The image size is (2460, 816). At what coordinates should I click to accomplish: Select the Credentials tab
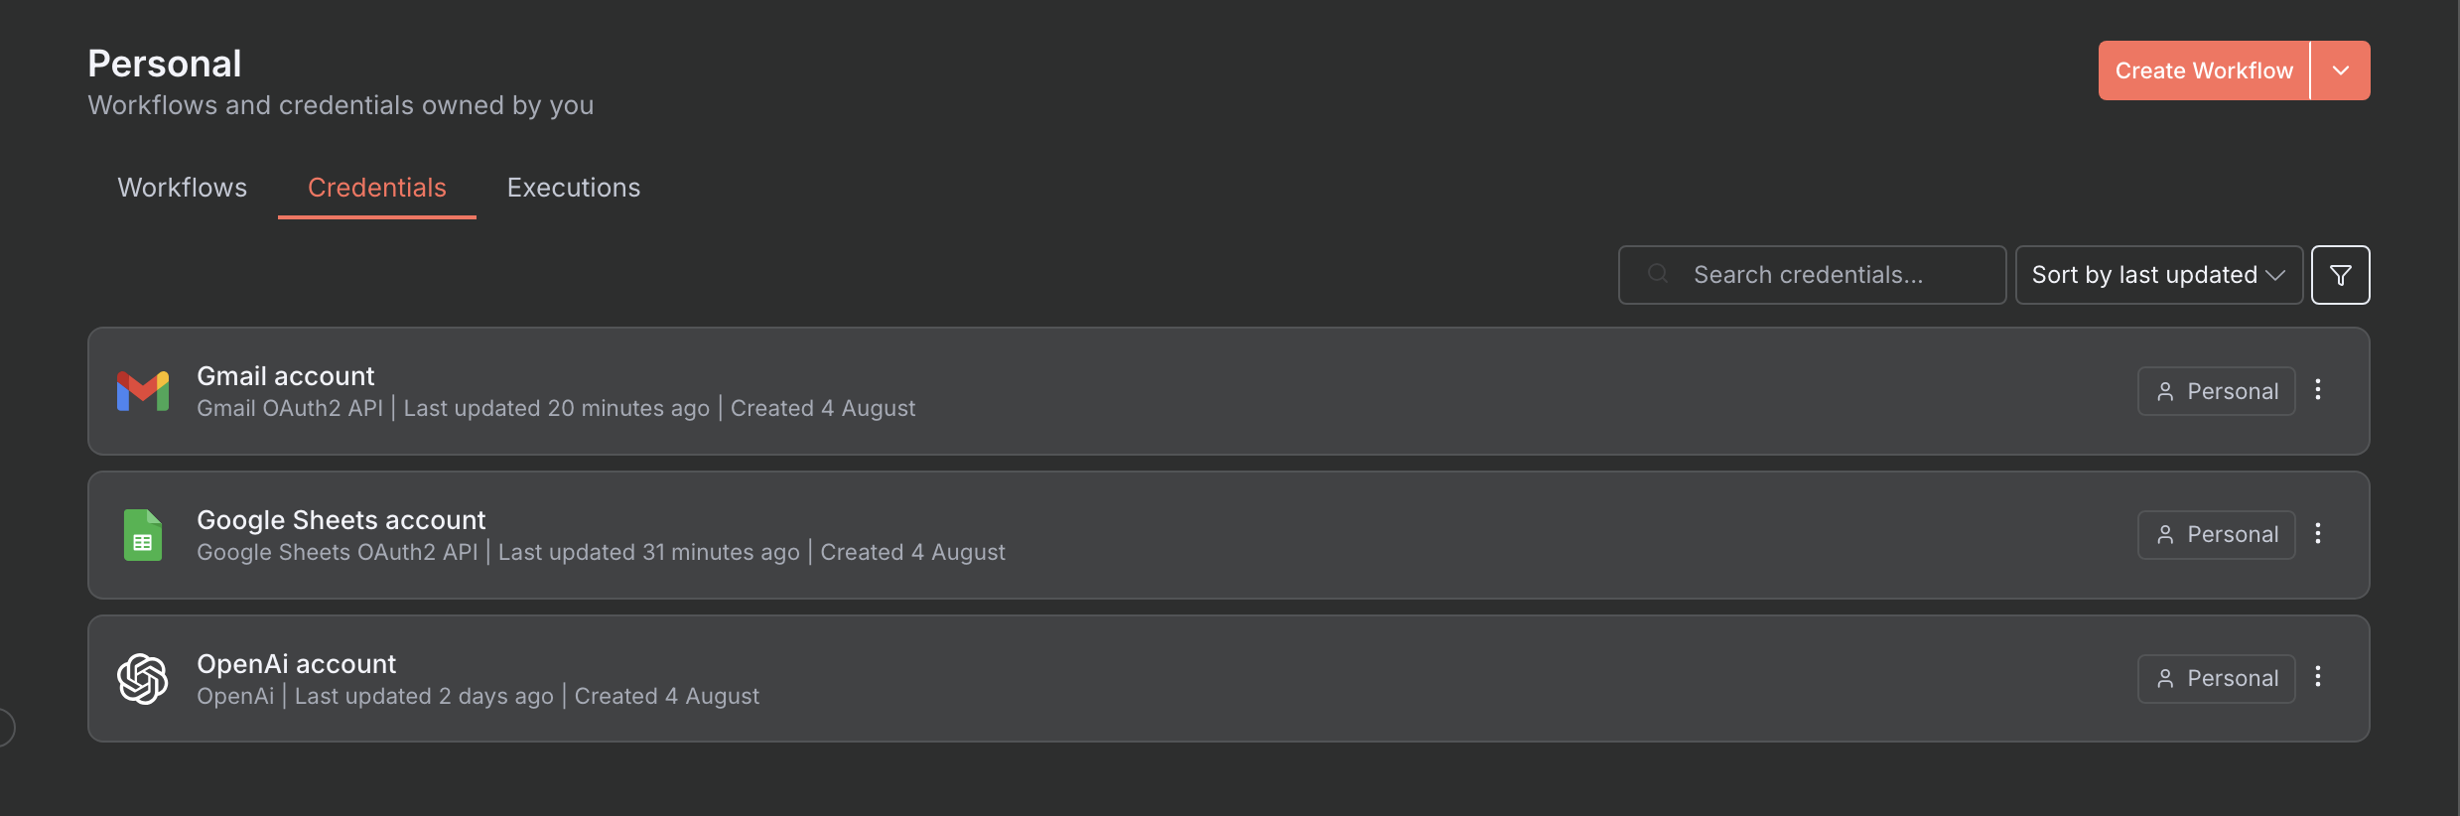point(377,188)
